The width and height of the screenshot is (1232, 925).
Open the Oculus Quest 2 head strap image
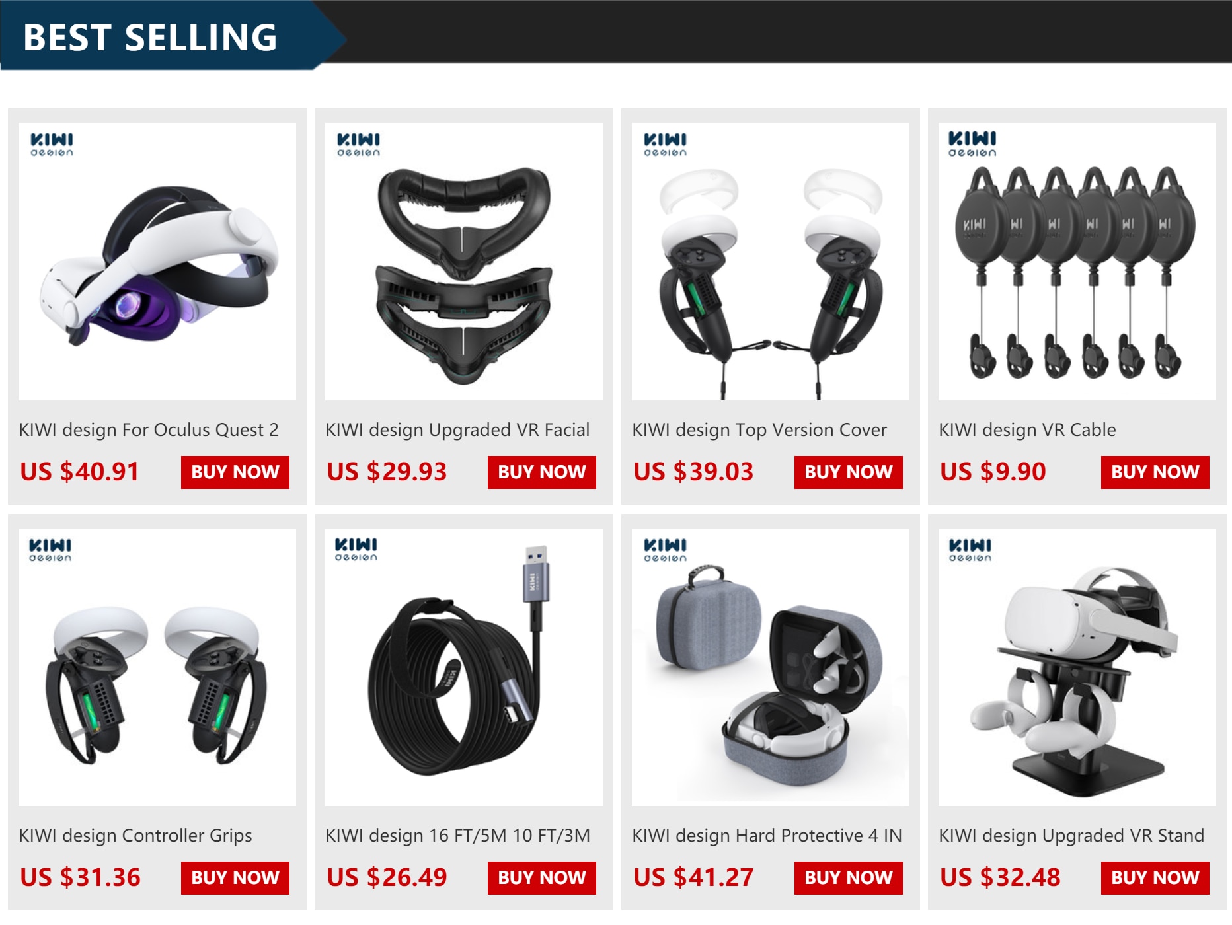tap(157, 262)
